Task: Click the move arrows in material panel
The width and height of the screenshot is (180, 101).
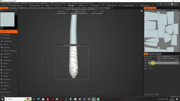Action: click(x=96, y=12)
